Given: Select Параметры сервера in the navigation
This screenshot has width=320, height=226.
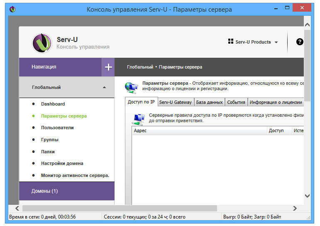Looking at the screenshot, I should (64, 116).
